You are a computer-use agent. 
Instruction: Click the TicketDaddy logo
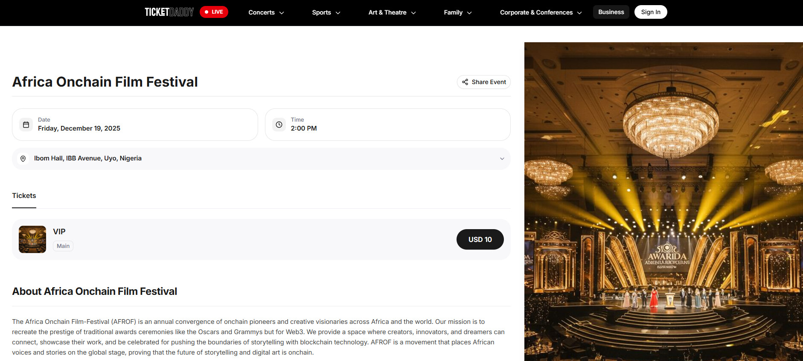pos(169,12)
